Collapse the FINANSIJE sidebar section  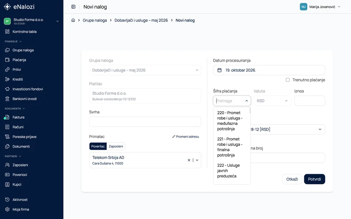tap(13, 41)
